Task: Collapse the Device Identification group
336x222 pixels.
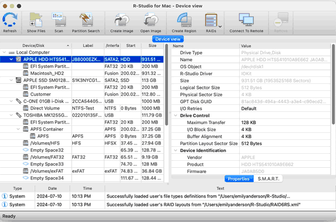Action: [176, 150]
